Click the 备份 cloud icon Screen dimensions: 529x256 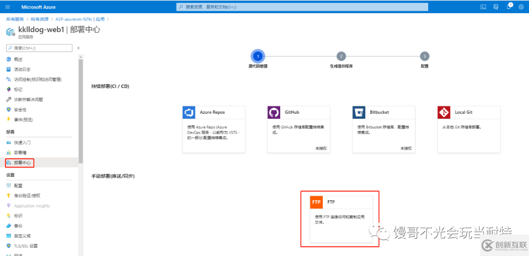coord(9,226)
